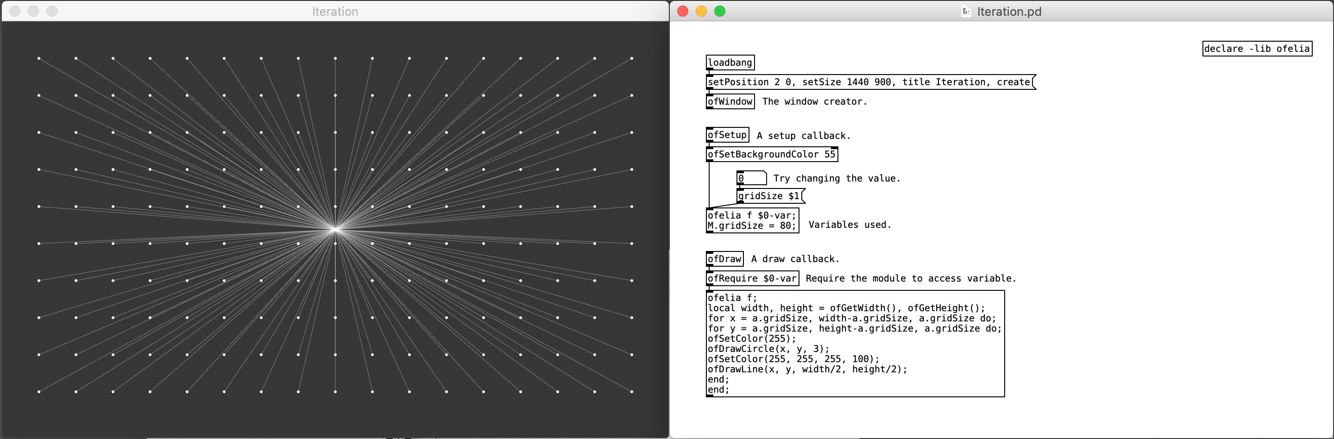Image resolution: width=1334 pixels, height=439 pixels.
Task: Click the ofelia f draw script box
Action: pos(856,344)
